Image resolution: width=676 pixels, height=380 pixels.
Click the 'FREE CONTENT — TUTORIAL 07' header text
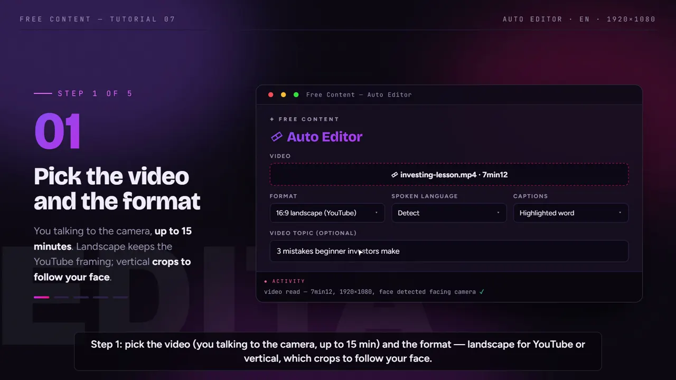coord(98,19)
